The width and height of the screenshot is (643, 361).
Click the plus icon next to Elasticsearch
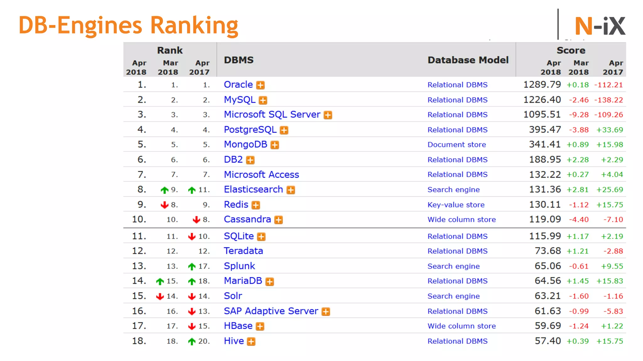point(291,190)
